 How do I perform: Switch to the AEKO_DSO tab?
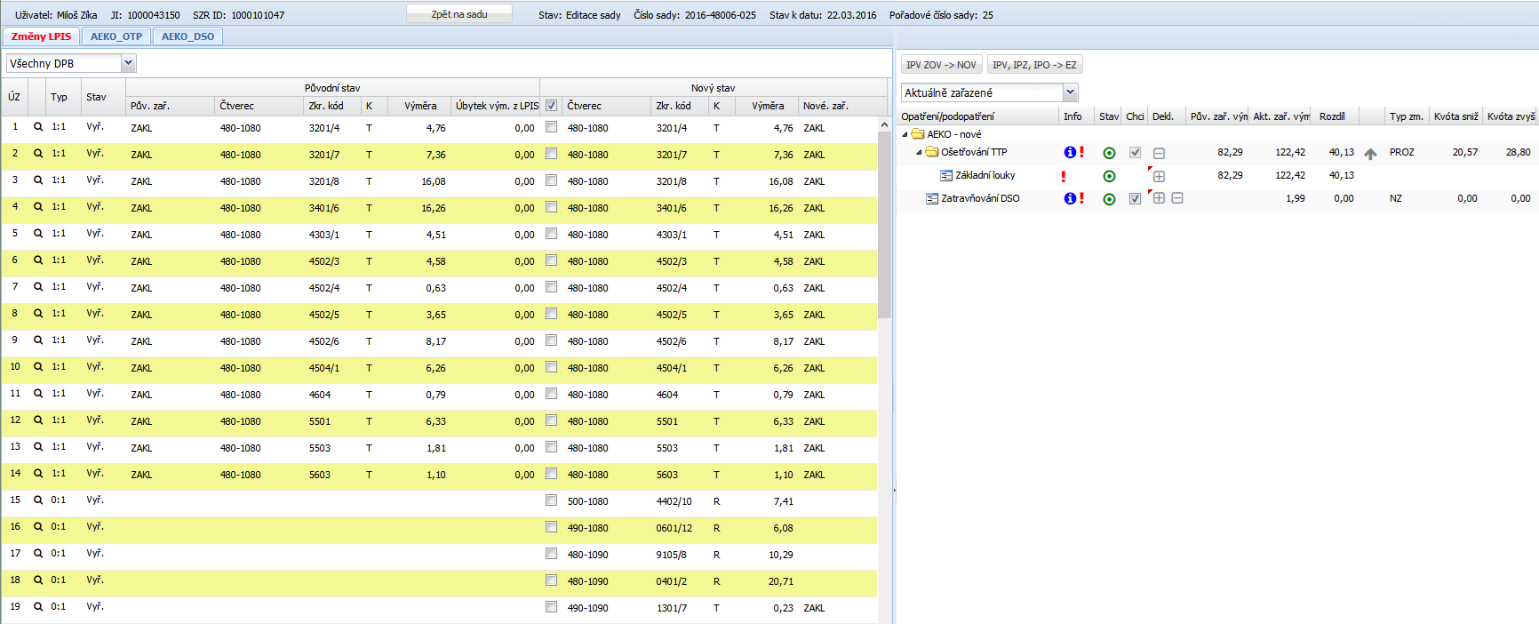[187, 36]
